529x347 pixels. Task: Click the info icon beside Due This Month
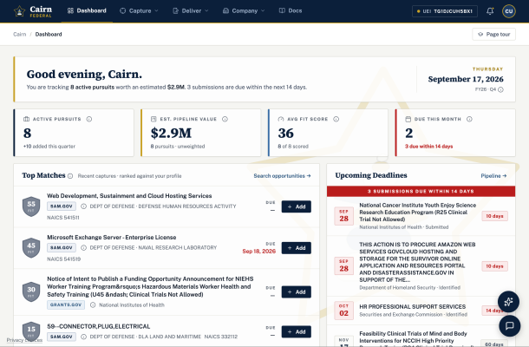pos(469,119)
